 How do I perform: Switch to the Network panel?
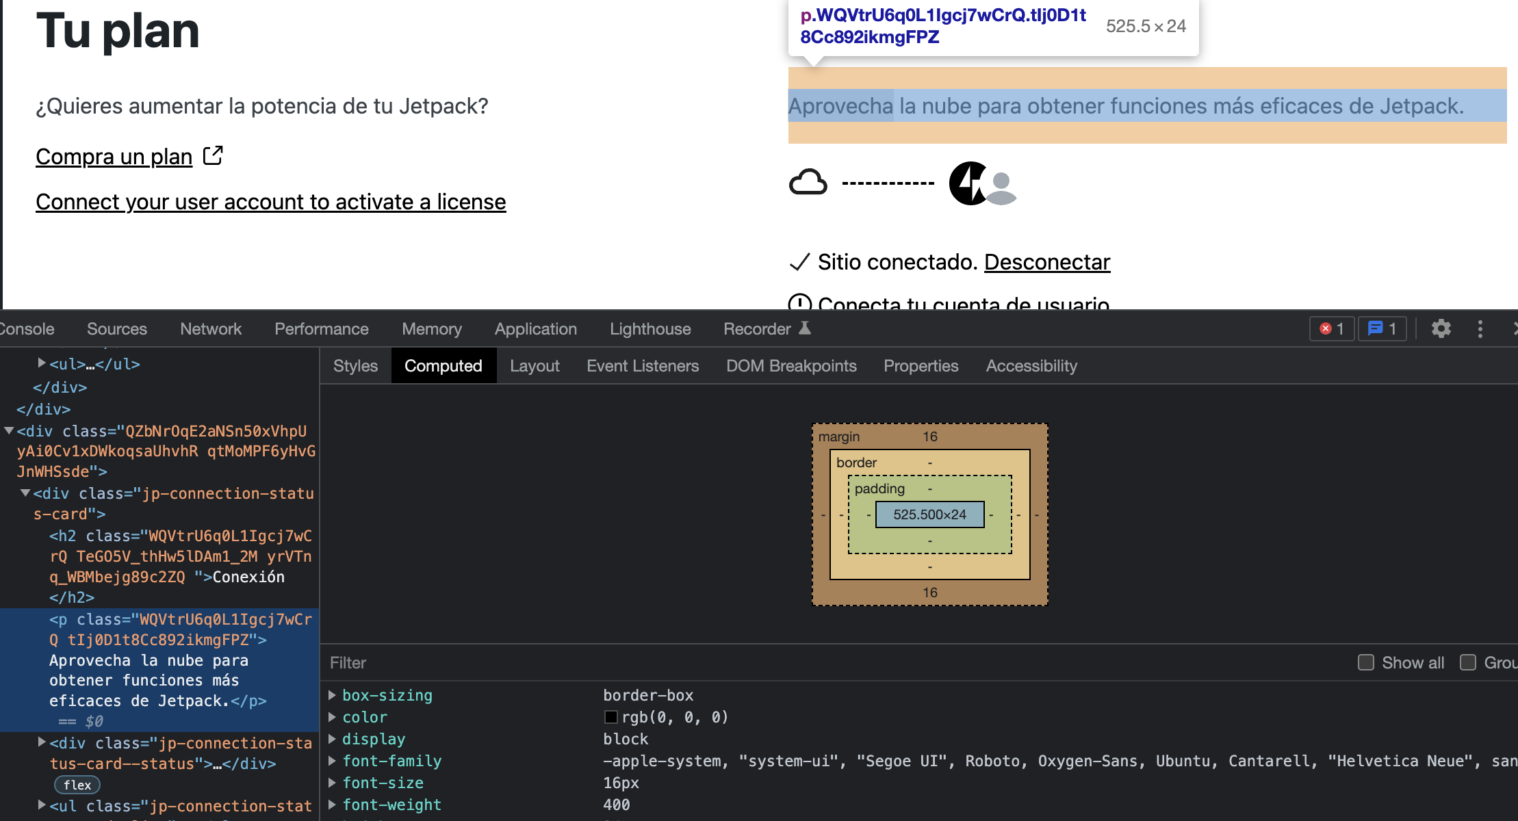[x=211, y=329]
